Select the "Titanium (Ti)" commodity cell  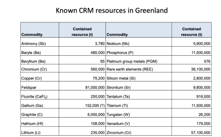click(x=139, y=104)
